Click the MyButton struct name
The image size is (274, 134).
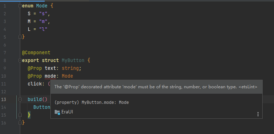[73, 61]
